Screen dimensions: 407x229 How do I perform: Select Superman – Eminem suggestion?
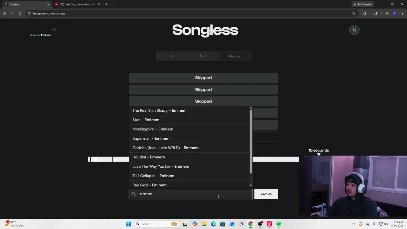click(x=190, y=138)
